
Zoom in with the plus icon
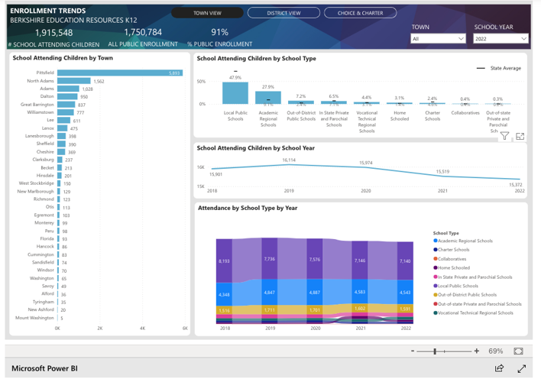pyautogui.click(x=477, y=351)
